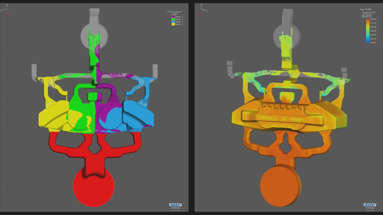This screenshot has width=383, height=215.
Task: Click the 'Min:' temperature readout line
Action: (367, 17)
